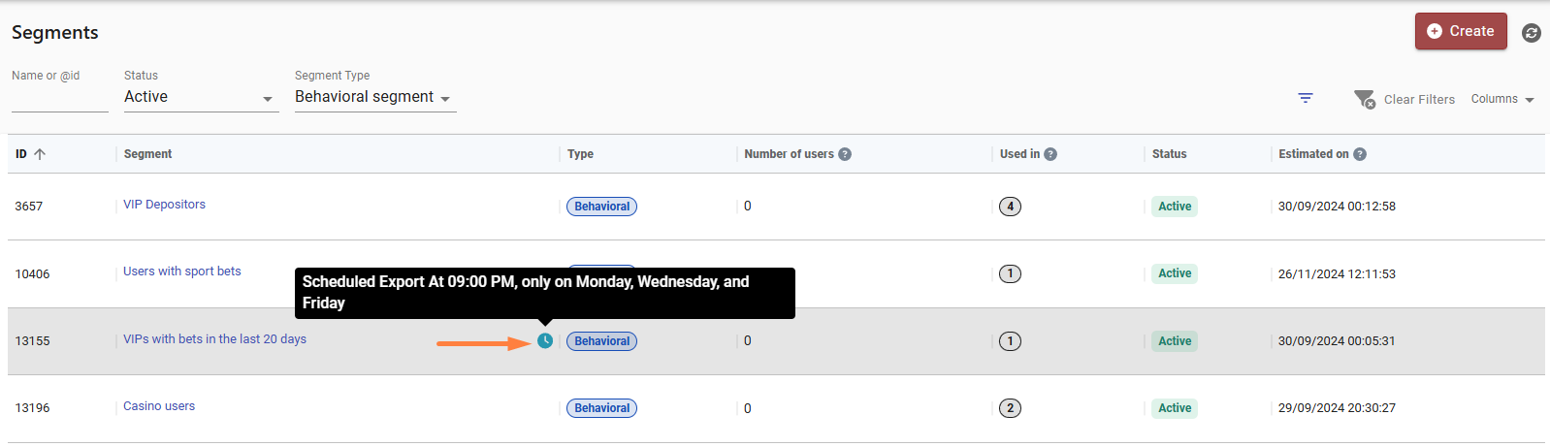Click the refresh icon beside Create
The width and height of the screenshot is (1550, 447).
point(1532,33)
